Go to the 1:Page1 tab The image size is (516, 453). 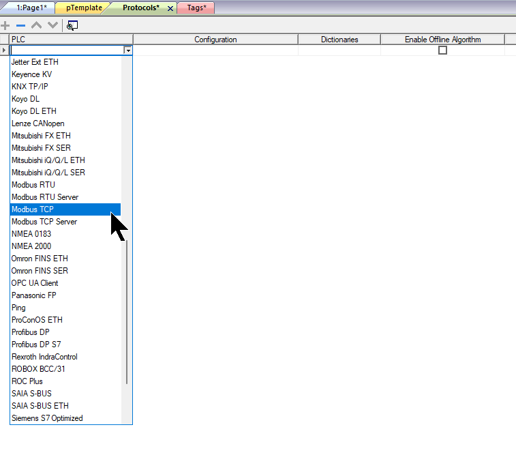(x=31, y=8)
